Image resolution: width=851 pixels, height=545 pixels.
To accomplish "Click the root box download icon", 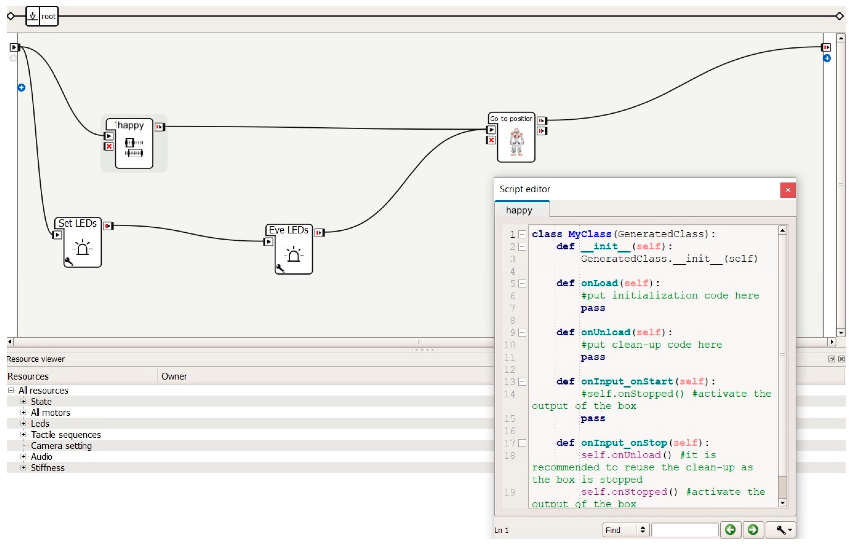I will click(33, 16).
